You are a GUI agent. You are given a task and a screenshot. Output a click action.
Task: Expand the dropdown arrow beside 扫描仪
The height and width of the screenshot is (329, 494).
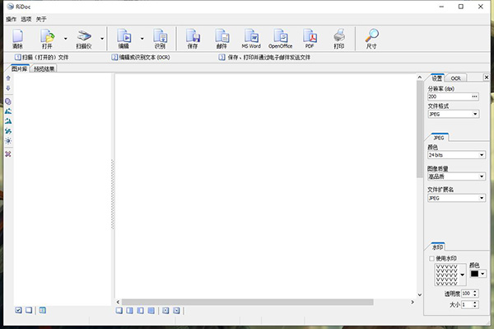pos(102,39)
